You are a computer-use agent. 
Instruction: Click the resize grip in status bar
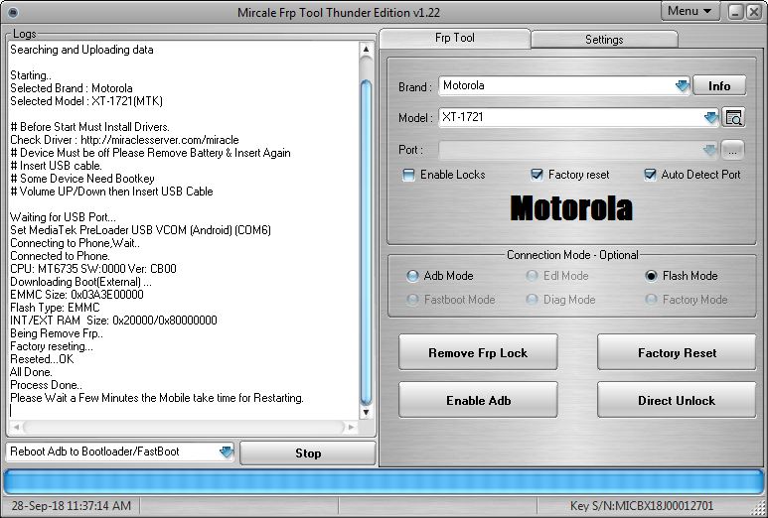[760, 508]
